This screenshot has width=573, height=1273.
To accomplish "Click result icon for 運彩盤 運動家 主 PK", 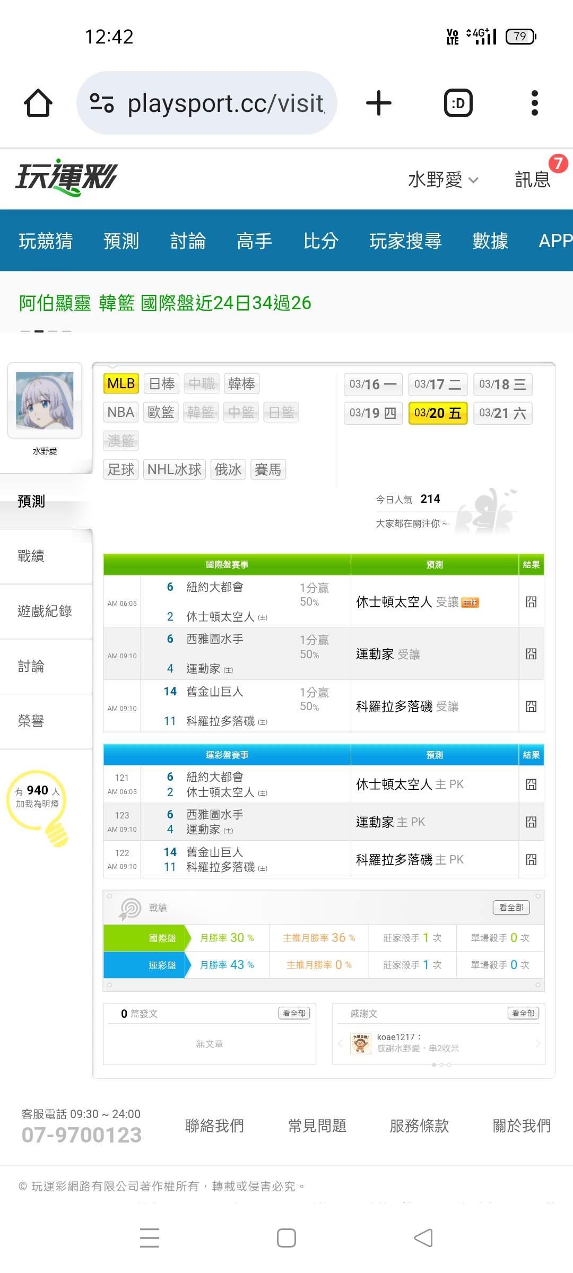I will [x=531, y=822].
